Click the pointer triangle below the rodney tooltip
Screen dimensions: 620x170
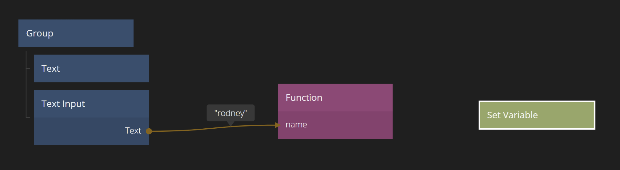tap(231, 123)
